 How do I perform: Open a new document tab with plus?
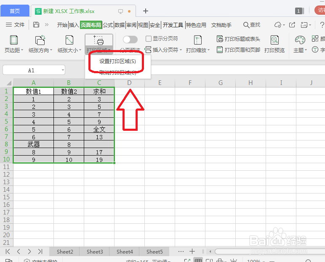[146, 11]
